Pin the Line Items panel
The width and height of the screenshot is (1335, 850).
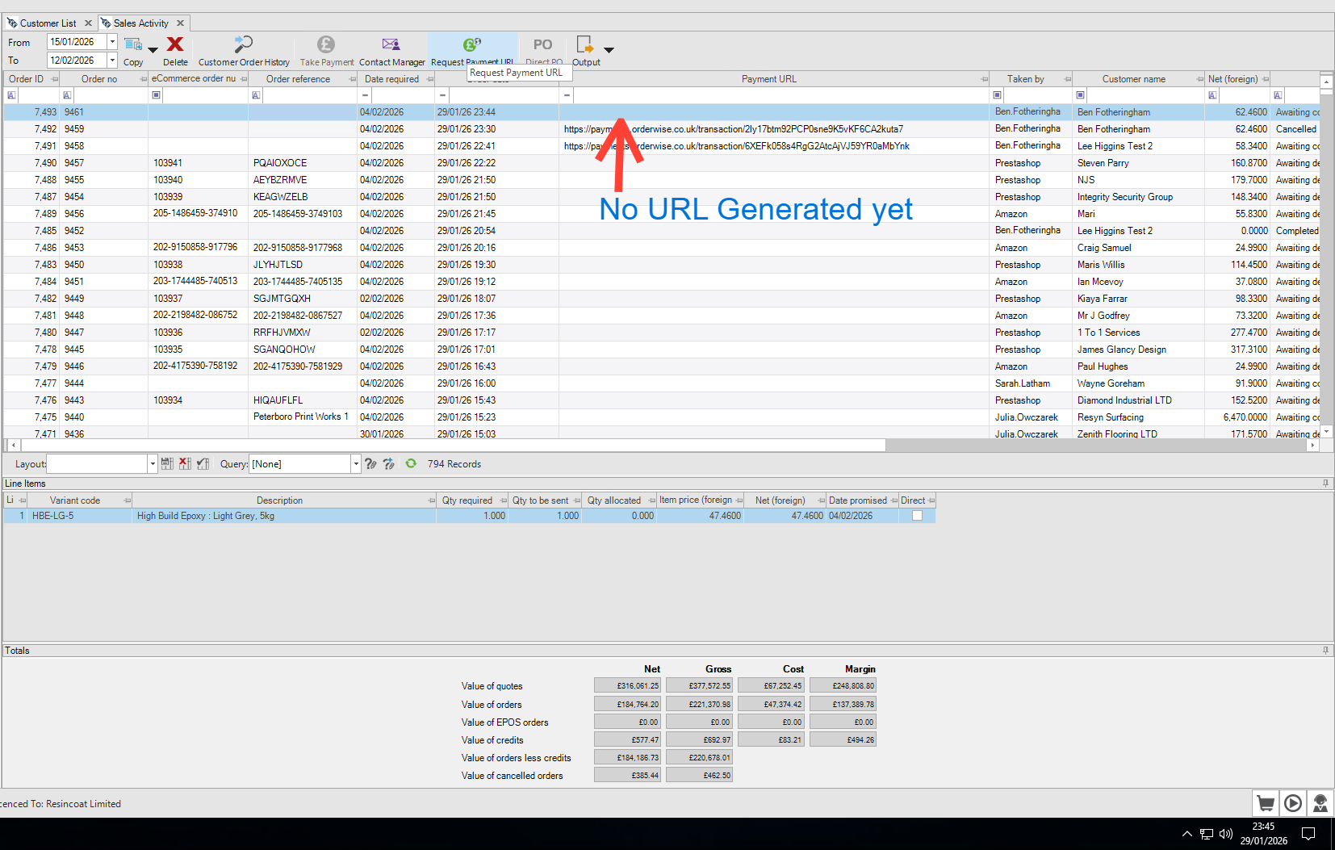click(x=1325, y=484)
